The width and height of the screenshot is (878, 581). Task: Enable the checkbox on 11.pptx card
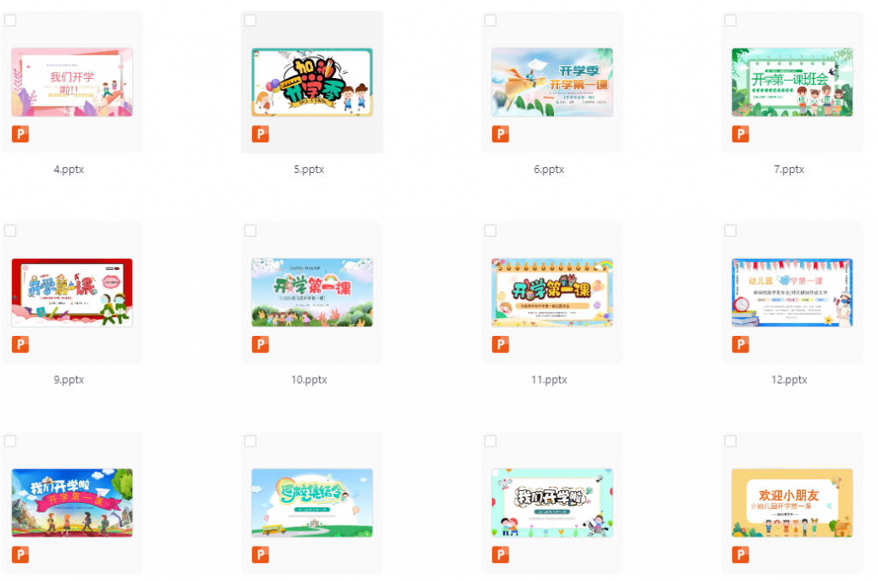(490, 231)
